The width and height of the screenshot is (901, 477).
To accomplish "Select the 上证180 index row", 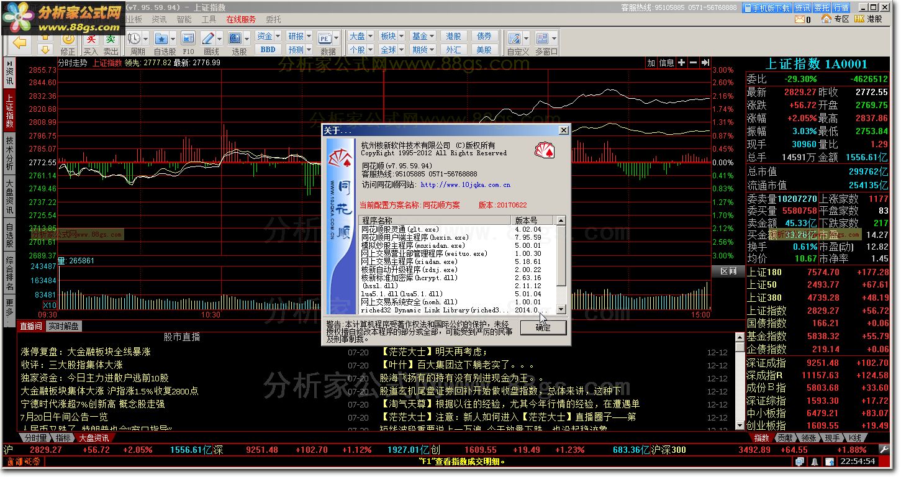I will point(818,272).
